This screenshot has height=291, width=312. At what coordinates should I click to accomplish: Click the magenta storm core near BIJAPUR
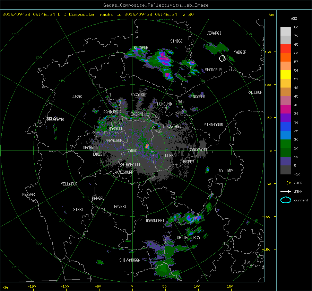165,59
